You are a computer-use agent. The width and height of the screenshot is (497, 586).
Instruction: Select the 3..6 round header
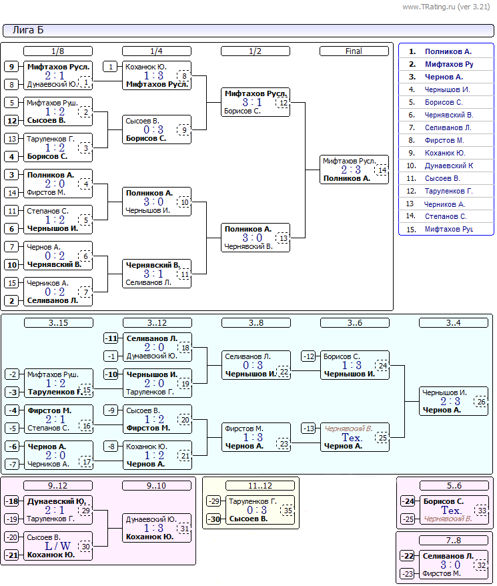coord(355,322)
